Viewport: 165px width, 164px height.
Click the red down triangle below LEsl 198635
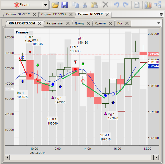tap(75, 62)
